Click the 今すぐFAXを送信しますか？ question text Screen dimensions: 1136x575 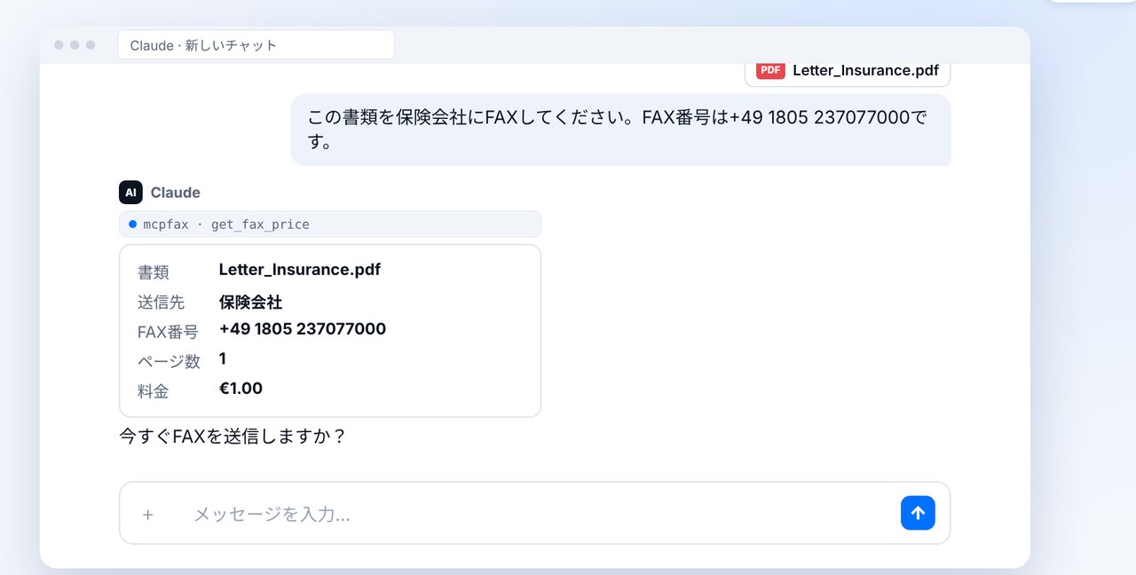[x=233, y=437]
